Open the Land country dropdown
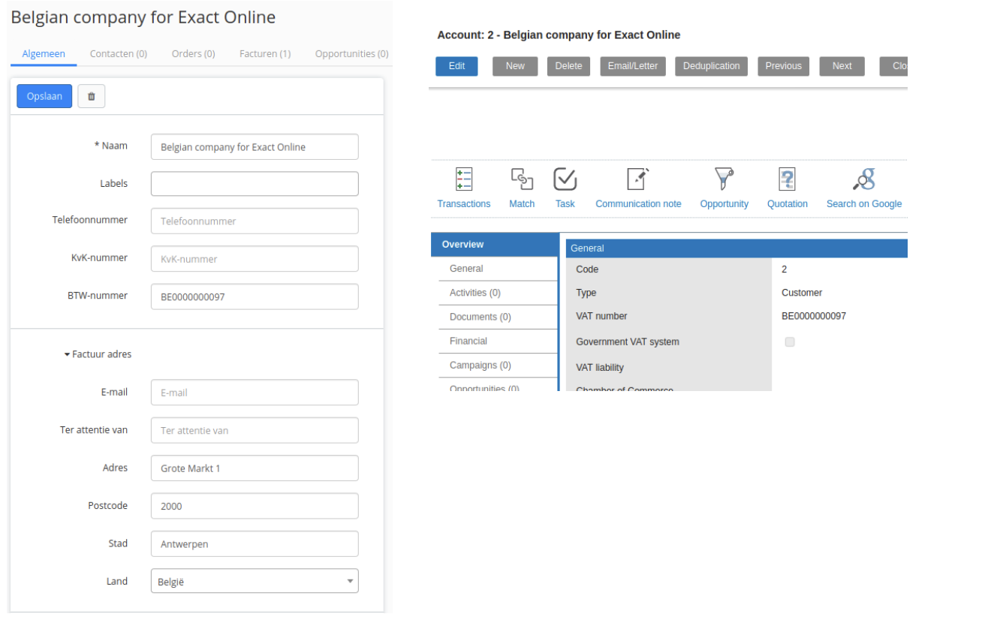 (x=255, y=581)
